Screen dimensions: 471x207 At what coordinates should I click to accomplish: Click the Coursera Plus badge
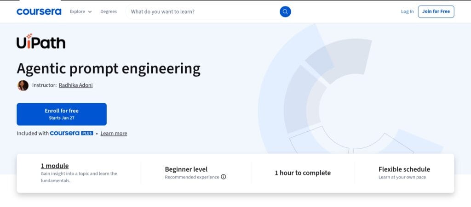pyautogui.click(x=71, y=133)
